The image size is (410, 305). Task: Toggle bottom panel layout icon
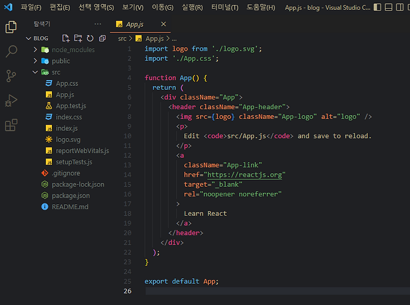(x=389, y=7)
